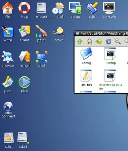Open the file manager home icon

click(8, 8)
